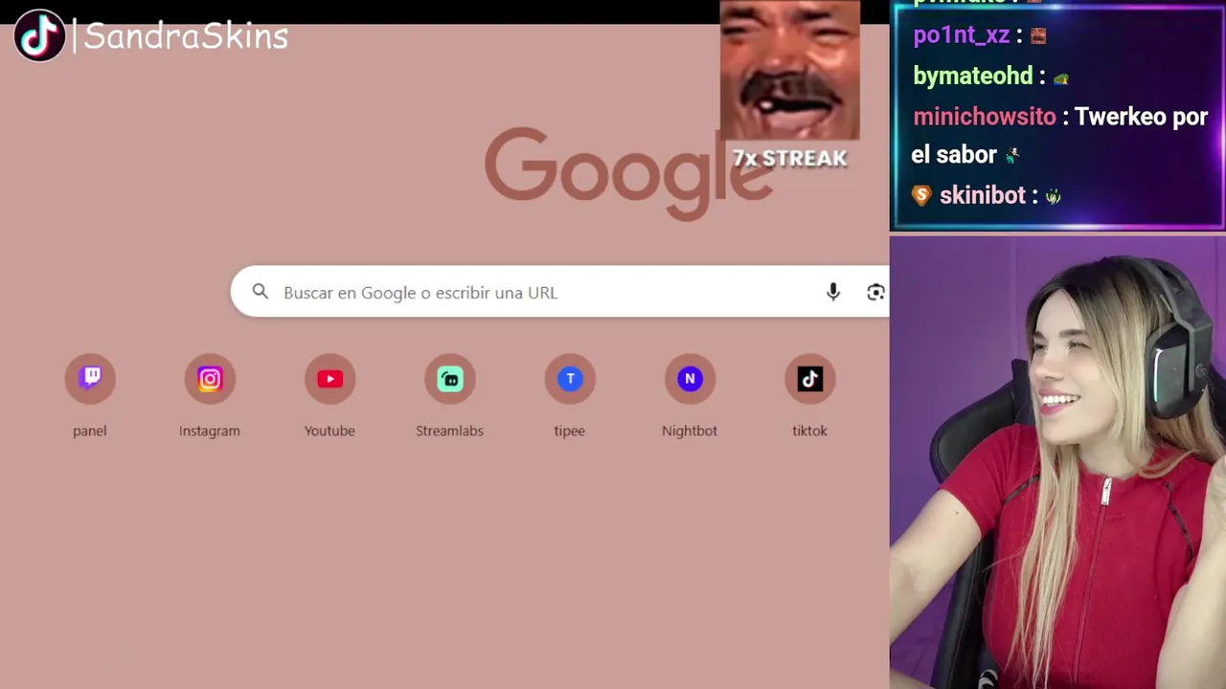This screenshot has width=1226, height=689.
Task: Select chat username skinibot
Action: pos(983,195)
